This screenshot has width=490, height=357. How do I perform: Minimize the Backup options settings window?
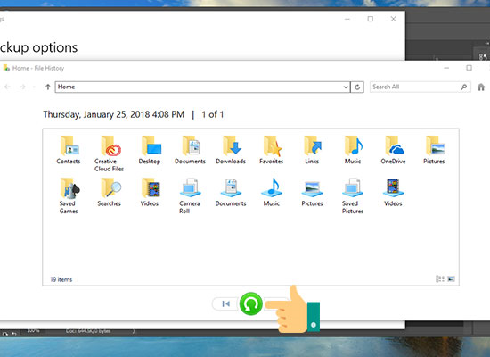click(347, 19)
